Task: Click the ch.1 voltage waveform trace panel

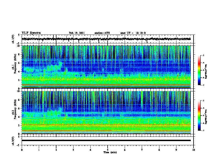Action: tap(108, 39)
